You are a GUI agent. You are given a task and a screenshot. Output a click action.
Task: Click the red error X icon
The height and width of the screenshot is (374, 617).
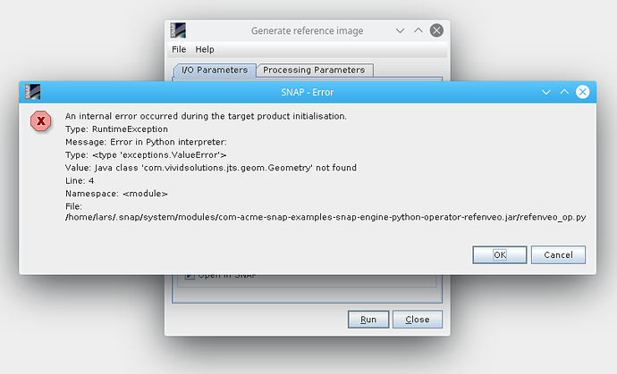41,121
